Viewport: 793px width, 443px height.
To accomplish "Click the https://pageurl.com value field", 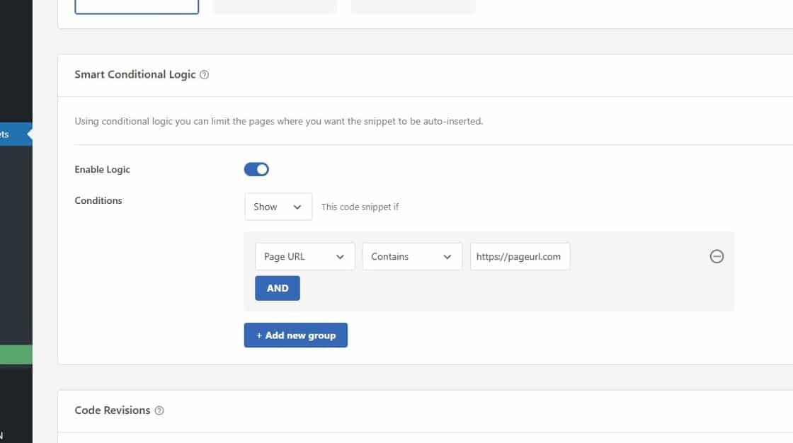I will (x=520, y=257).
